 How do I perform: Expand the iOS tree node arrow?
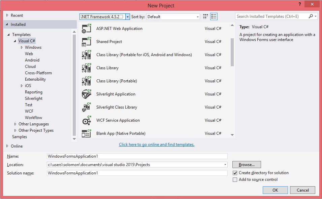(x=22, y=86)
